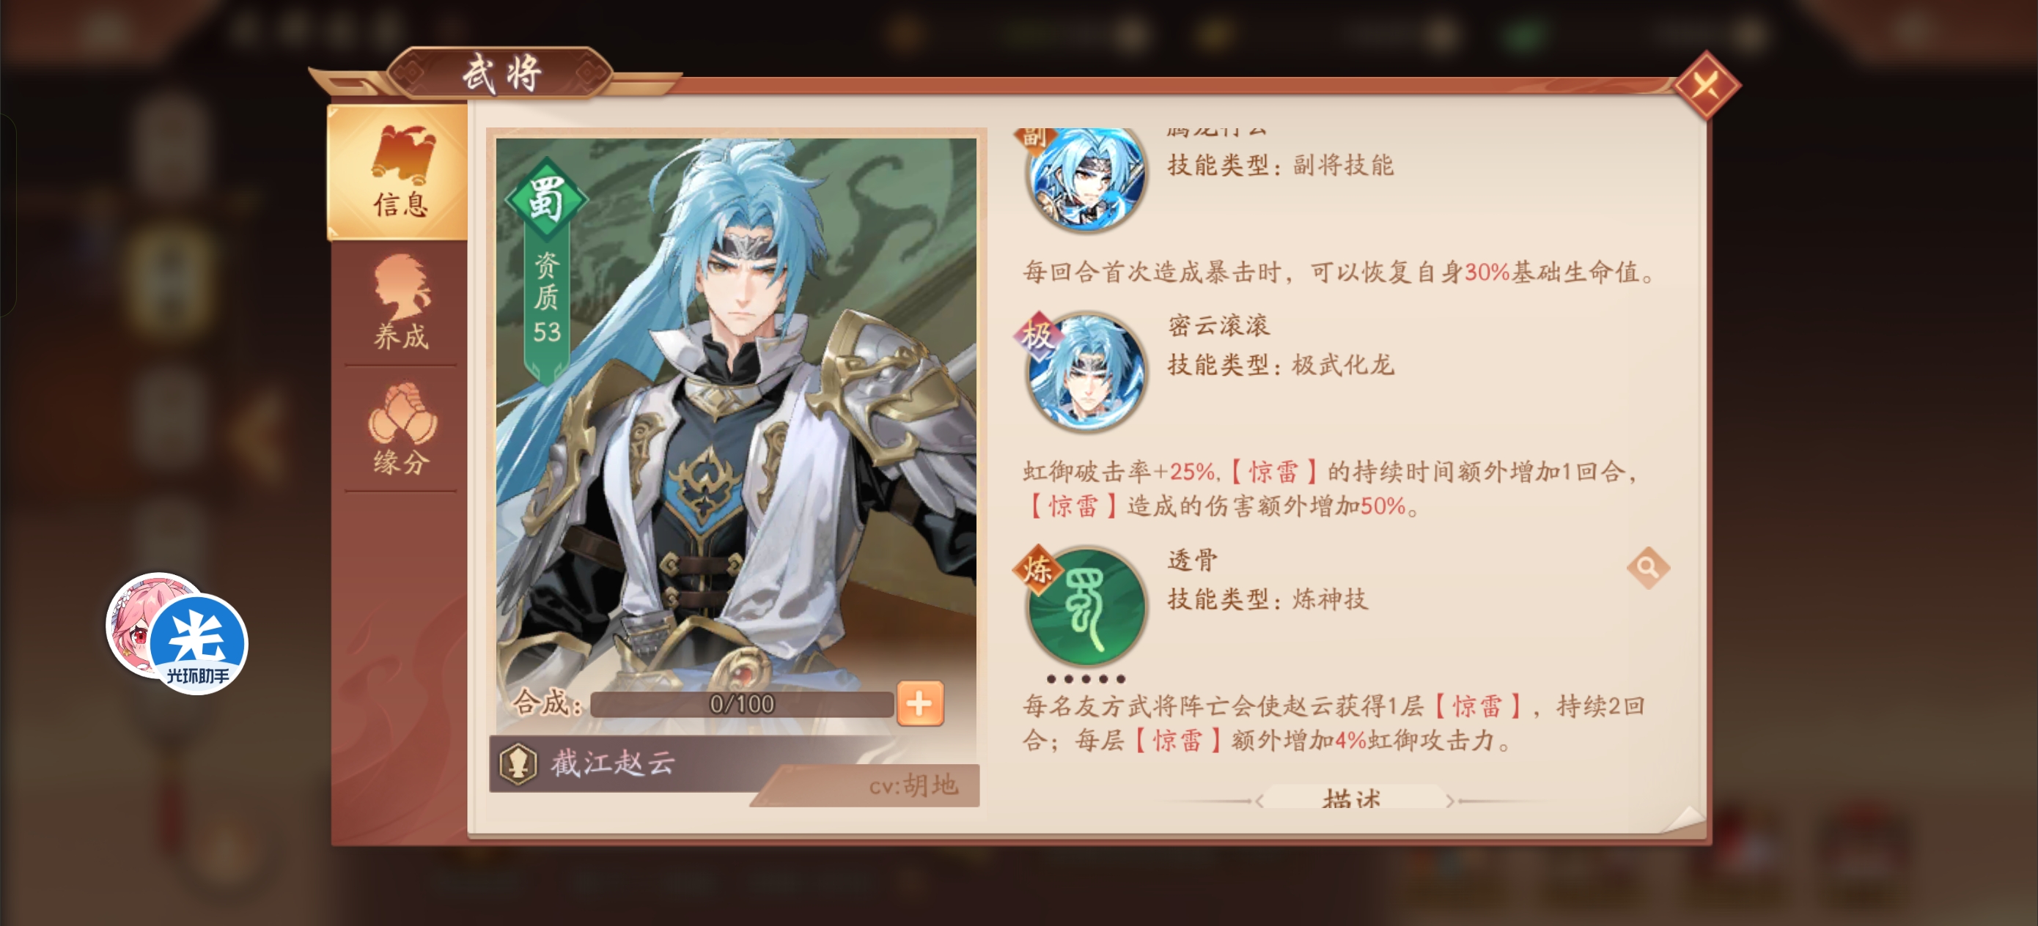Select the 密云滚滚 skill icon

[x=1086, y=371]
